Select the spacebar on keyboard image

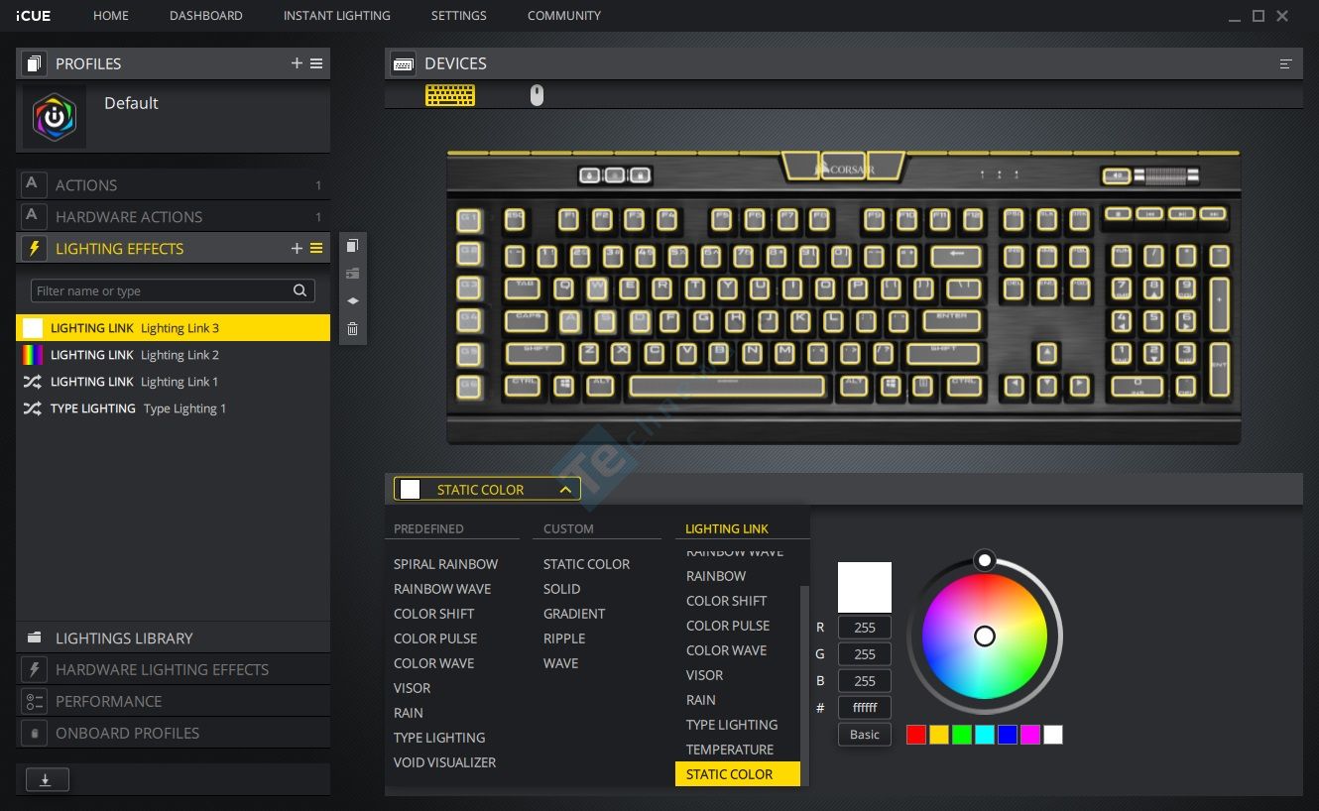click(727, 386)
